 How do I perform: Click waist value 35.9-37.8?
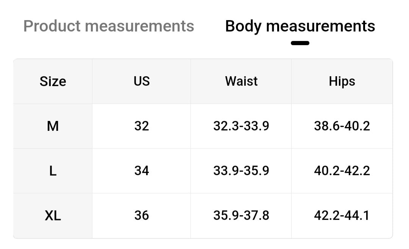coord(241,216)
